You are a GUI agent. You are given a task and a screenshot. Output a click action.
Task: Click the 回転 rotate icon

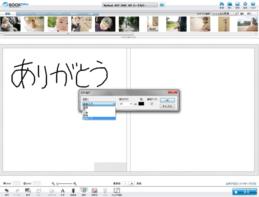coord(38,192)
